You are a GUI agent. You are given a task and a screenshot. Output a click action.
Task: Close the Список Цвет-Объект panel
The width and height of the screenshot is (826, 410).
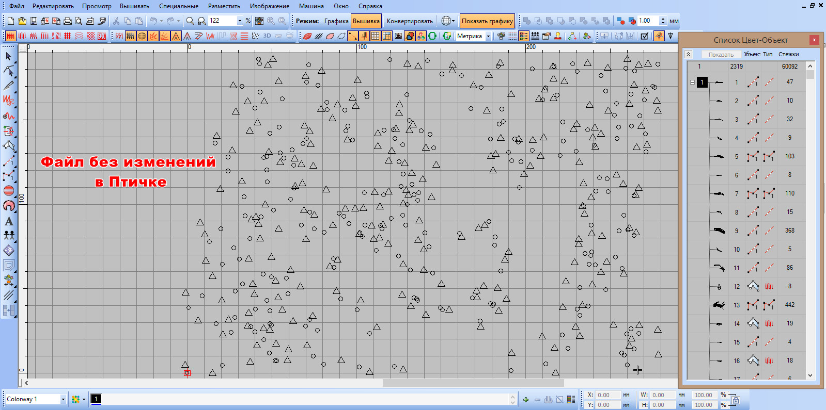tap(814, 40)
